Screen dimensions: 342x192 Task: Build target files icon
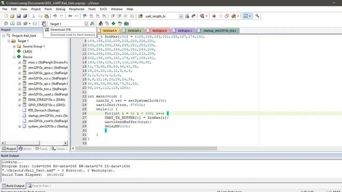[x=12, y=23]
